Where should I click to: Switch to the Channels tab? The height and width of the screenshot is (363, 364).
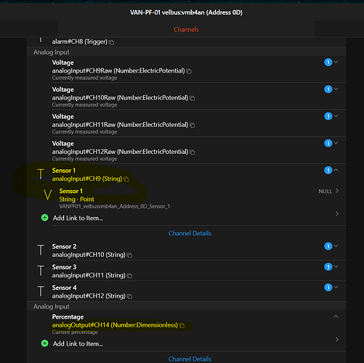pos(186,30)
